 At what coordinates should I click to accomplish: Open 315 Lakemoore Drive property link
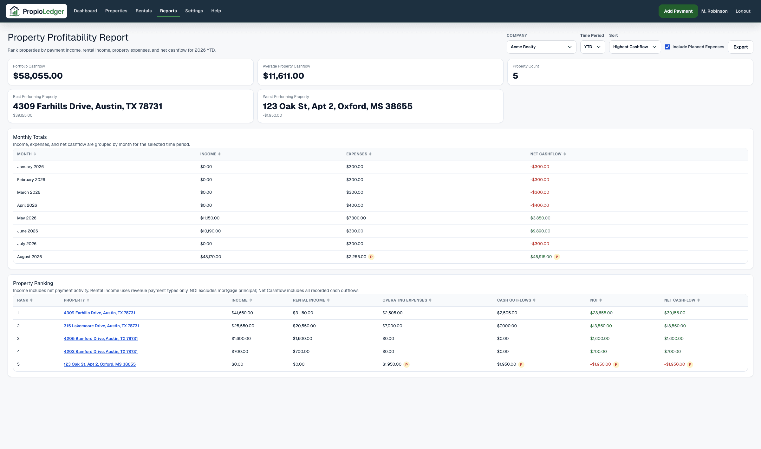point(101,326)
